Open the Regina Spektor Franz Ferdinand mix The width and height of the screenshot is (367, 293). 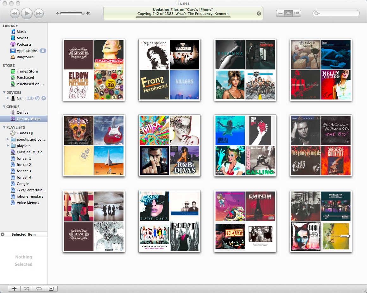(169, 70)
